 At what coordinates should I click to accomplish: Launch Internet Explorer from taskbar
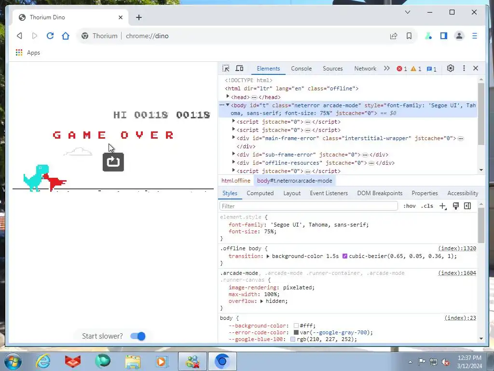(43, 361)
